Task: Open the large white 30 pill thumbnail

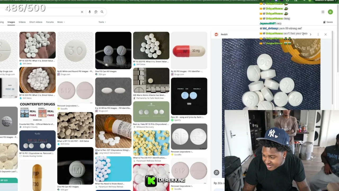Action: click(75, 50)
